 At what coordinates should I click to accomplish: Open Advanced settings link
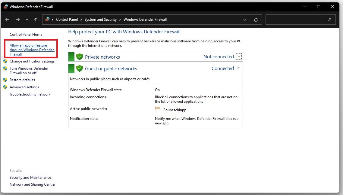[x=24, y=87]
